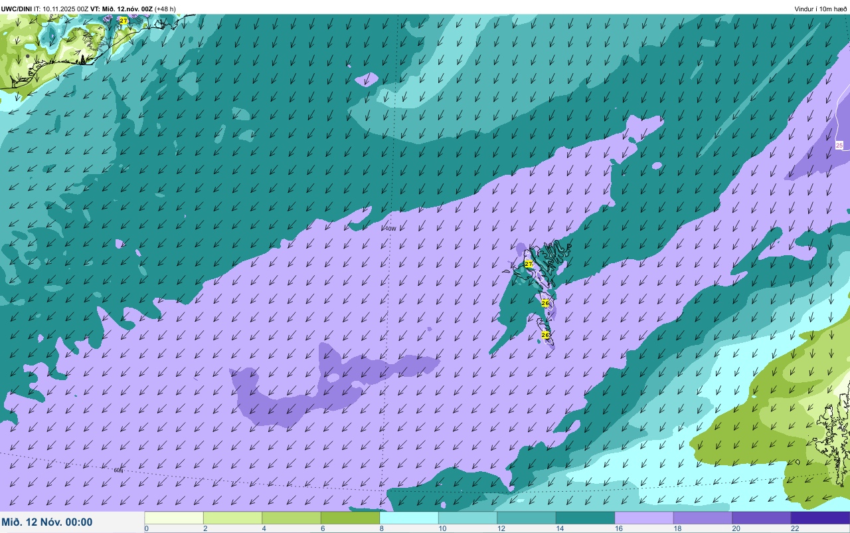Click the '60N' latitude label
Viewport: 850px width, 533px height.
point(118,471)
